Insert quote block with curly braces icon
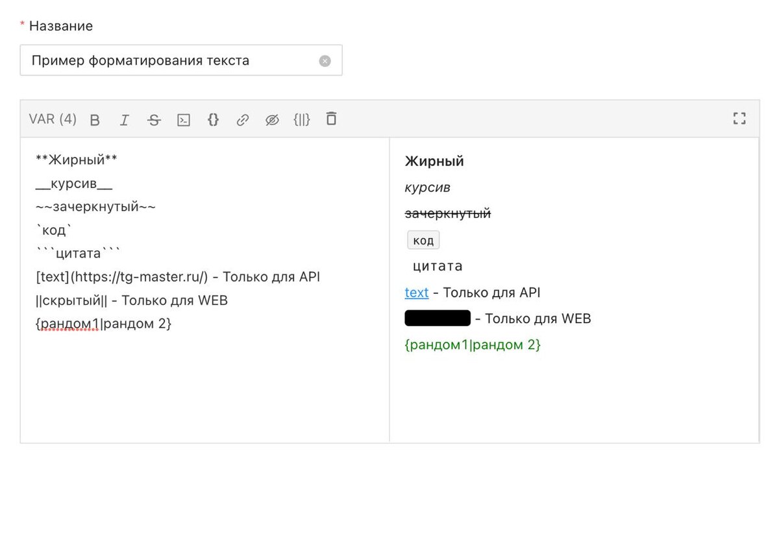 [213, 119]
